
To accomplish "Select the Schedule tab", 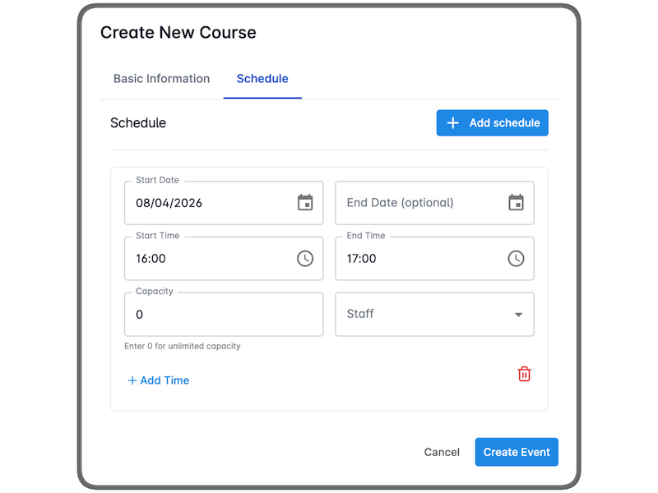I will pos(262,78).
